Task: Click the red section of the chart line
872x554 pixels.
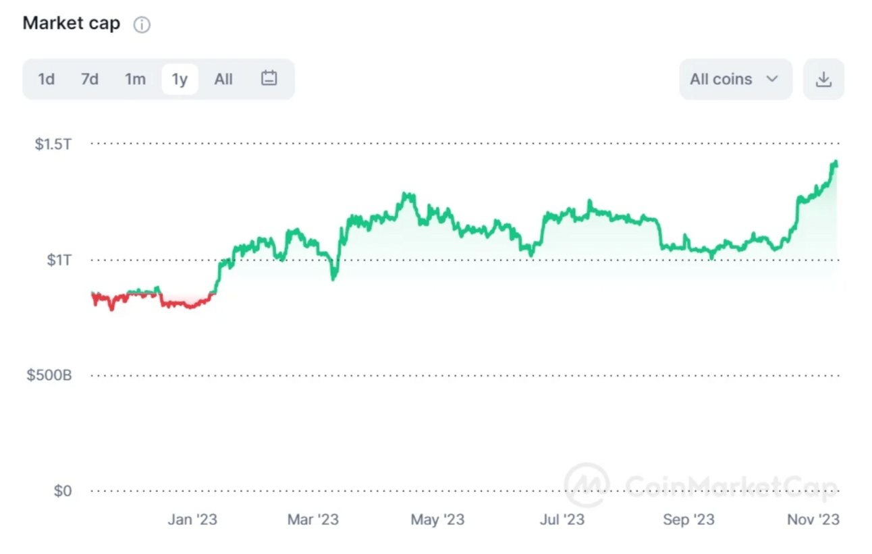Action: (x=186, y=304)
